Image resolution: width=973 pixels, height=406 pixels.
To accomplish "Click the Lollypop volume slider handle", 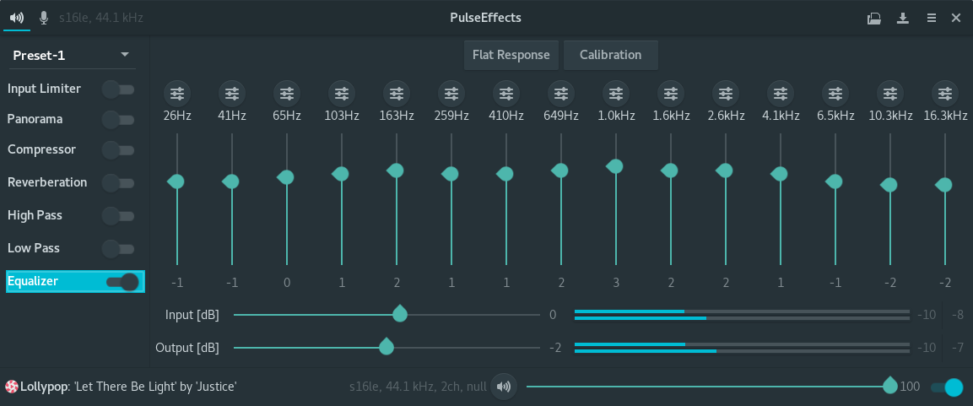I will coord(890,386).
